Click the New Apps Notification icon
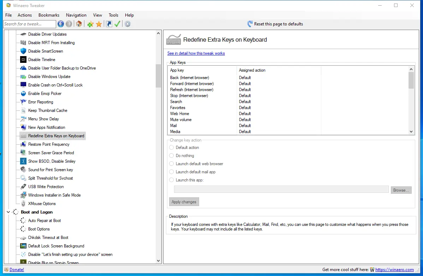Viewport: 423px width, 276px height. click(23, 127)
